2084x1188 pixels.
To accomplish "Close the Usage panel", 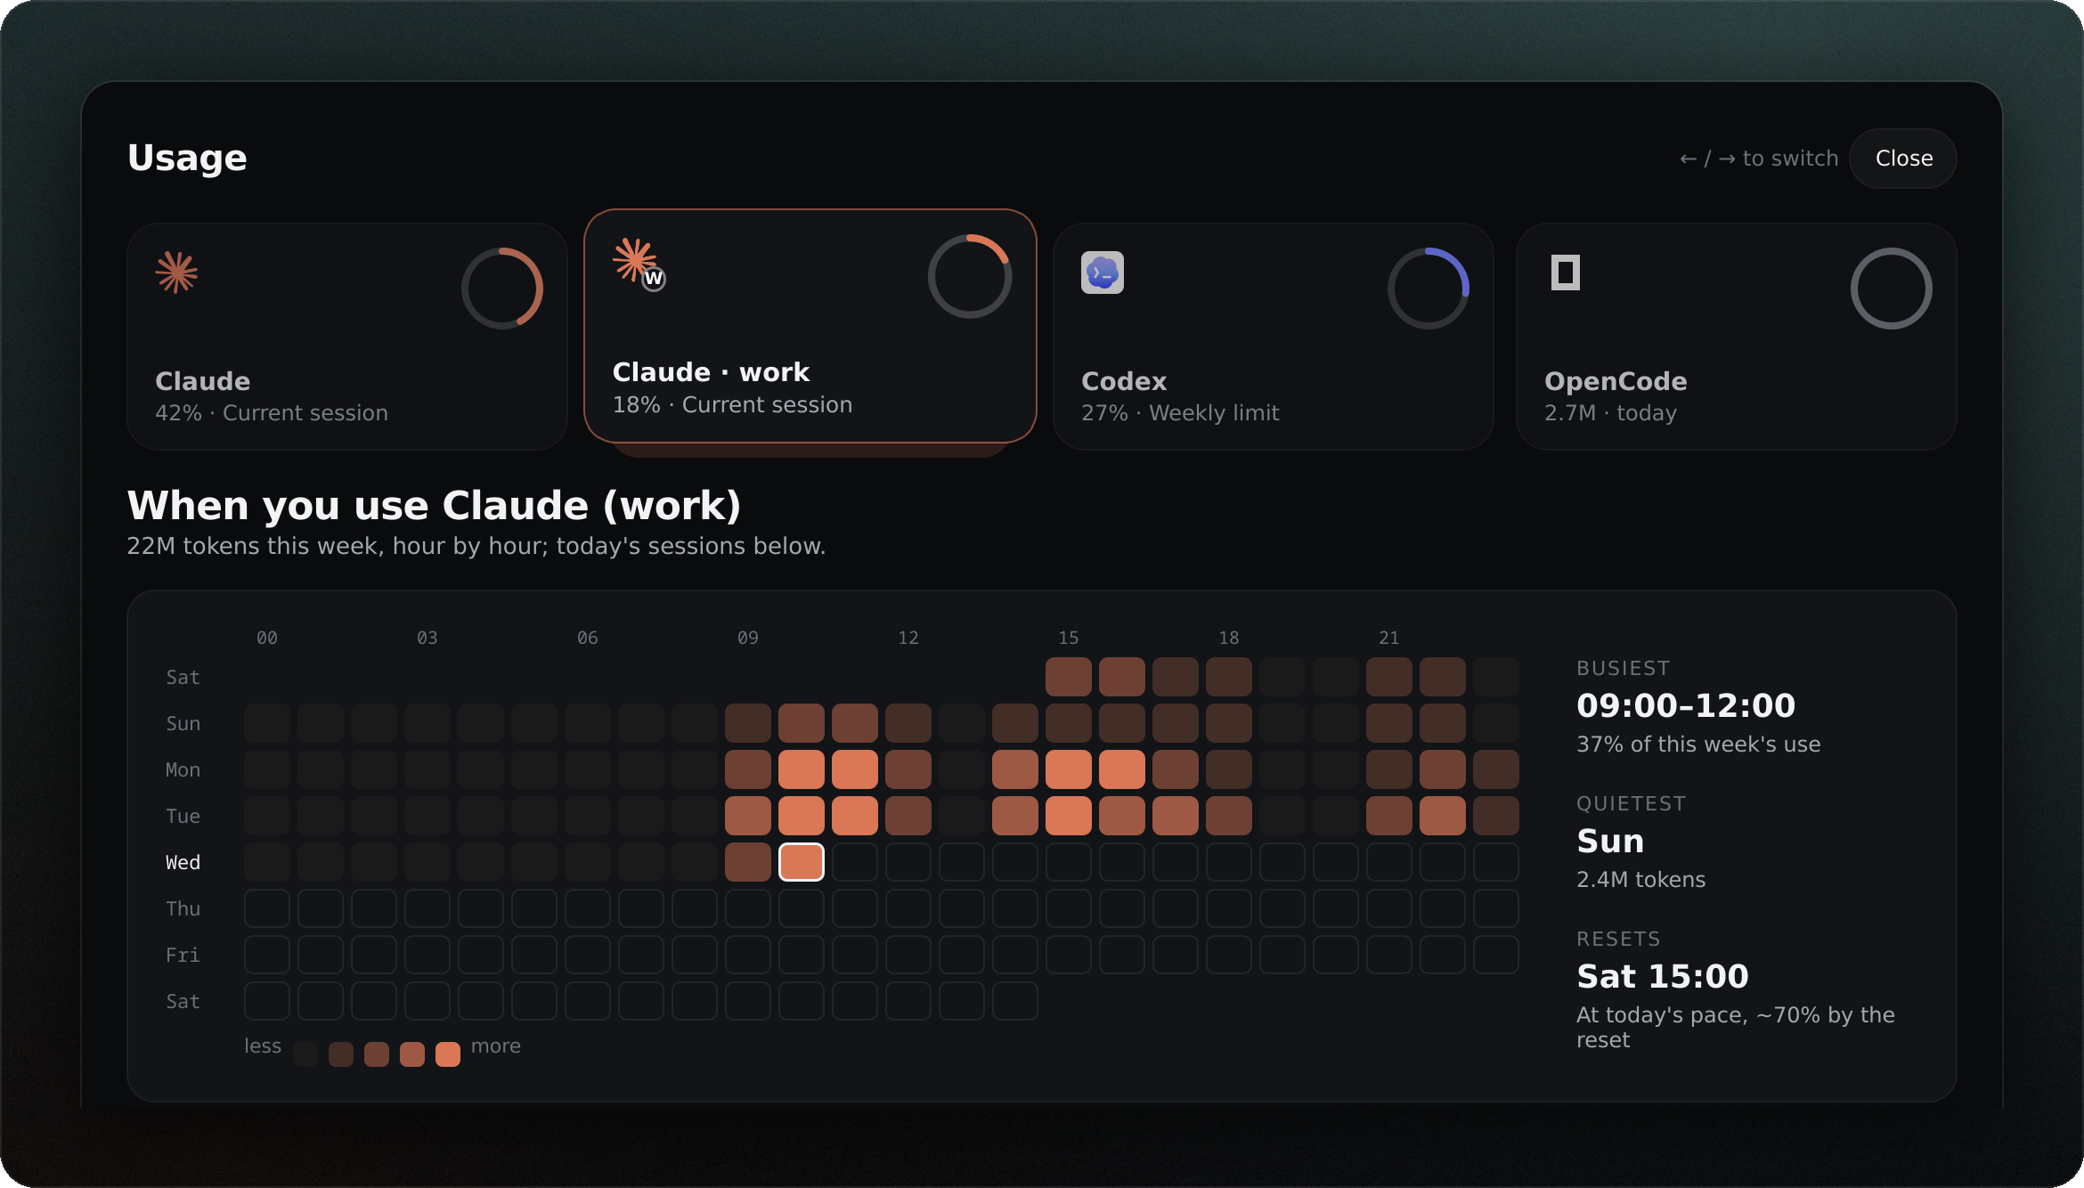I will point(1903,159).
